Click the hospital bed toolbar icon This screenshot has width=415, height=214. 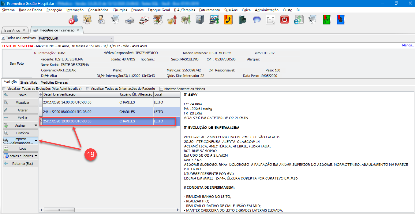[129, 20]
